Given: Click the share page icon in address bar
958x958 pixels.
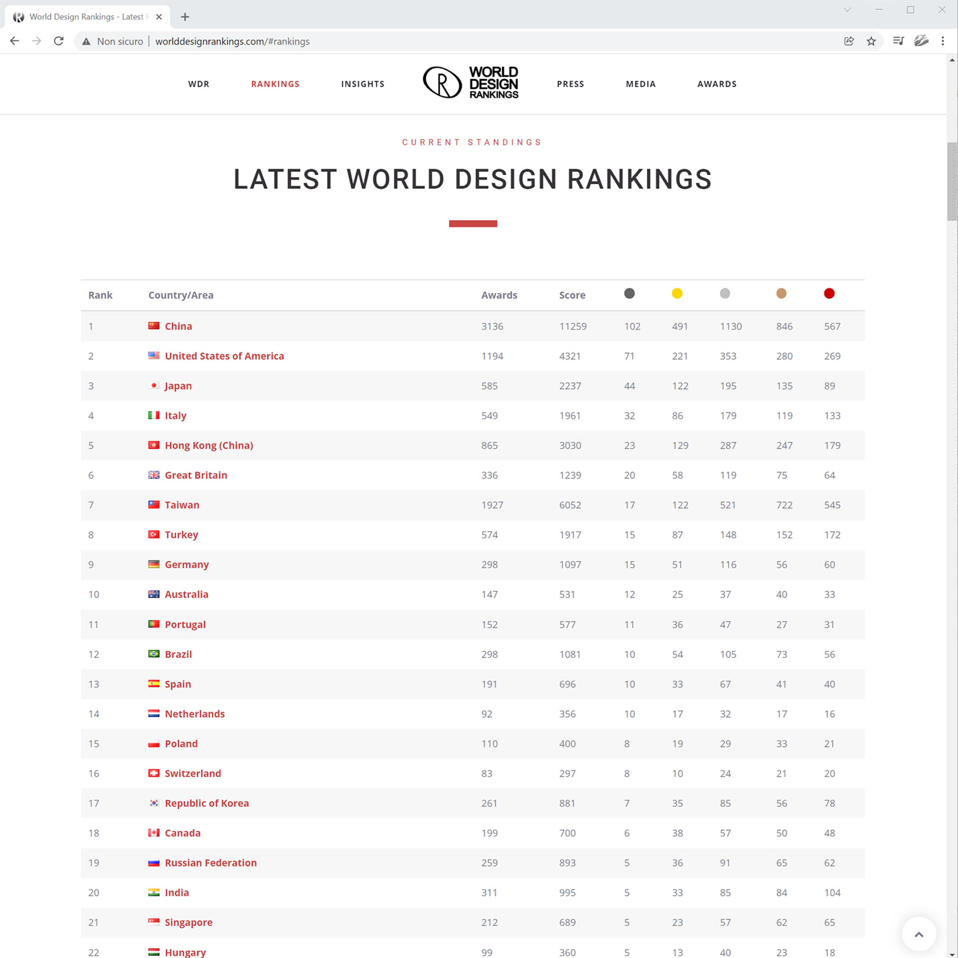Looking at the screenshot, I should pos(849,41).
